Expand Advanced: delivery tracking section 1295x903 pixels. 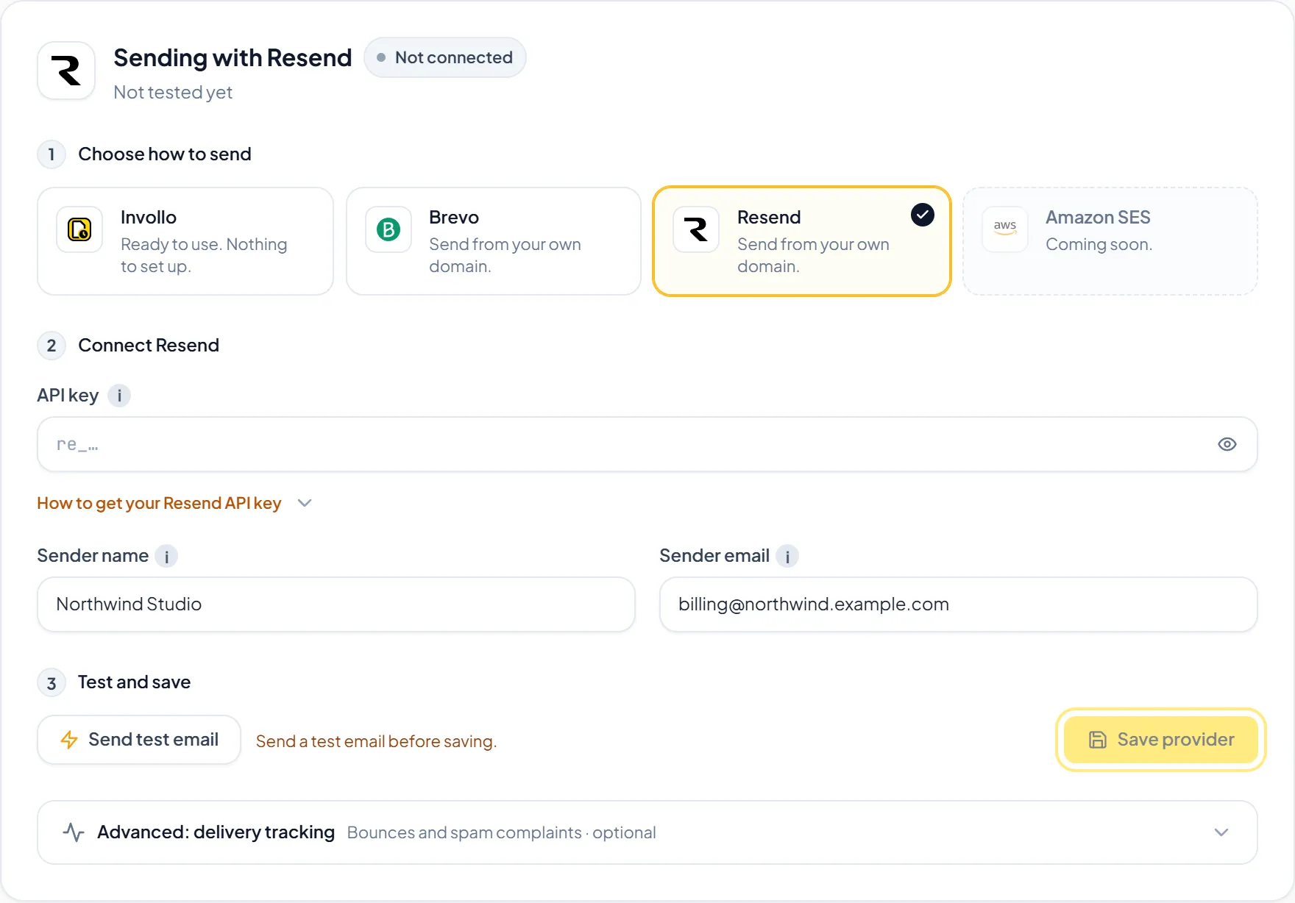point(647,832)
